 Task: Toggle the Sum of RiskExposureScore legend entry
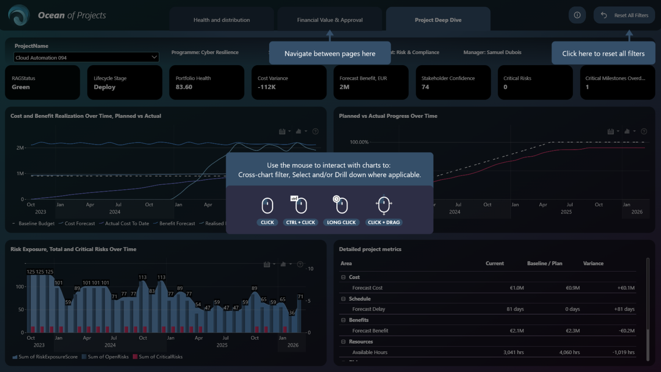[x=45, y=357]
